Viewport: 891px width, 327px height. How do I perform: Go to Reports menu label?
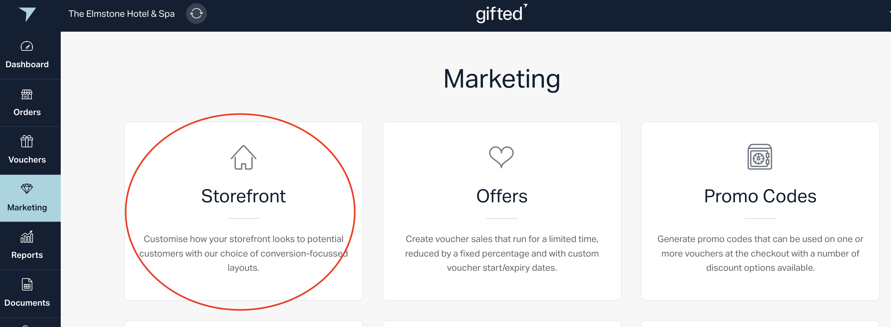(x=27, y=255)
